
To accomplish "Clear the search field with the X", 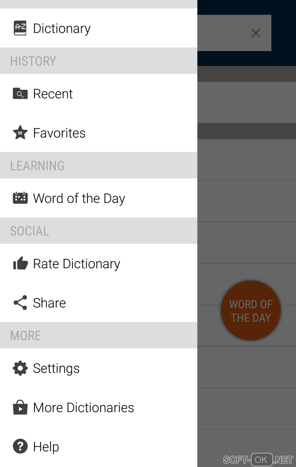I will 256,33.
